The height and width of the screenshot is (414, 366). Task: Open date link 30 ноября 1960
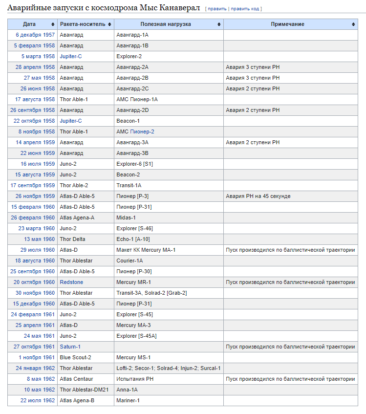coord(35,293)
